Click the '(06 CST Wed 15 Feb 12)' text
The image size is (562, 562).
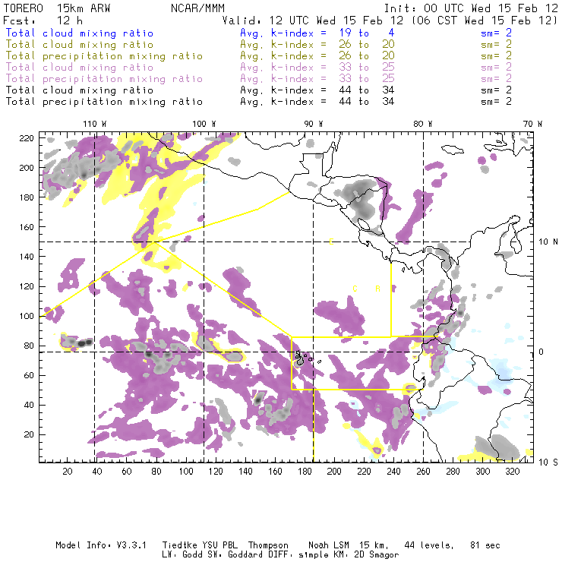click(485, 21)
